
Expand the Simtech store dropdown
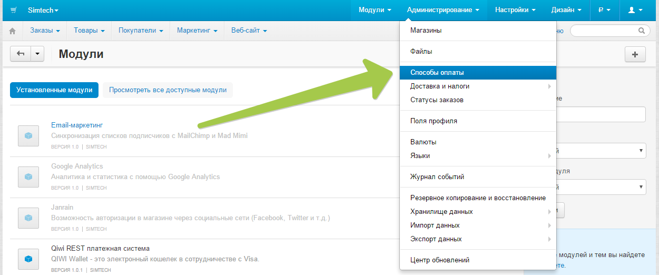pos(43,10)
